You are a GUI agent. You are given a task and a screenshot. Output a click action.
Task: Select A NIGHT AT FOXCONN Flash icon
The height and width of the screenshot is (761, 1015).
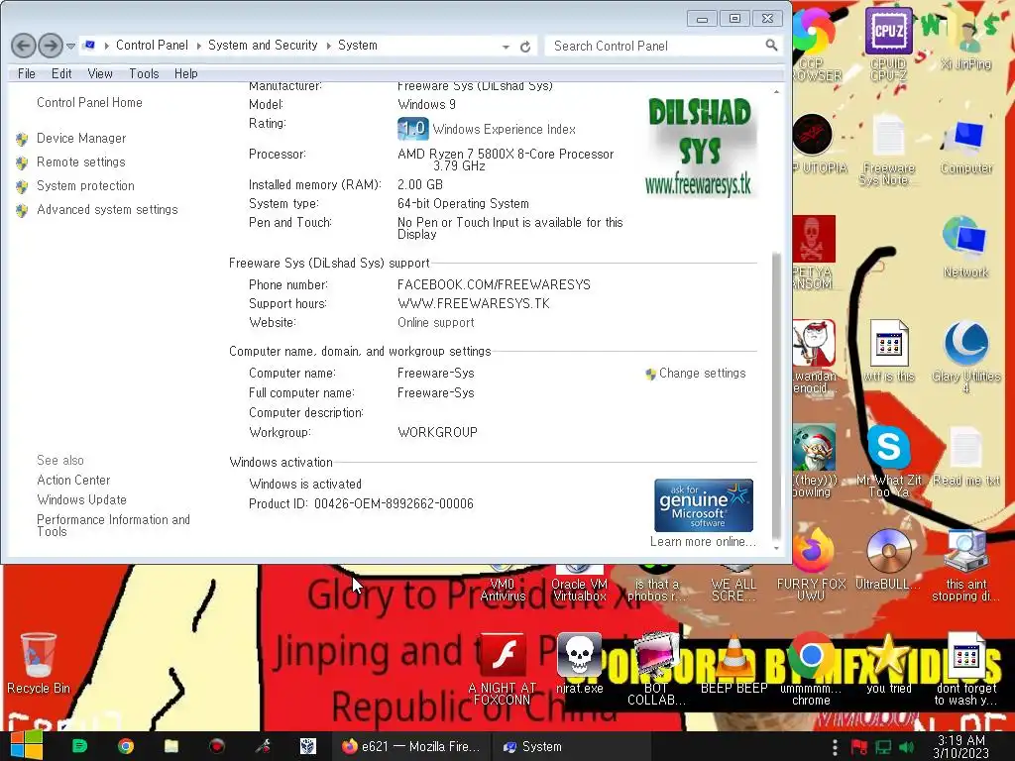click(503, 670)
